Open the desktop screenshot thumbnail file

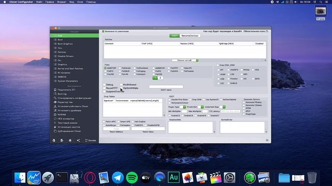[x=321, y=11]
